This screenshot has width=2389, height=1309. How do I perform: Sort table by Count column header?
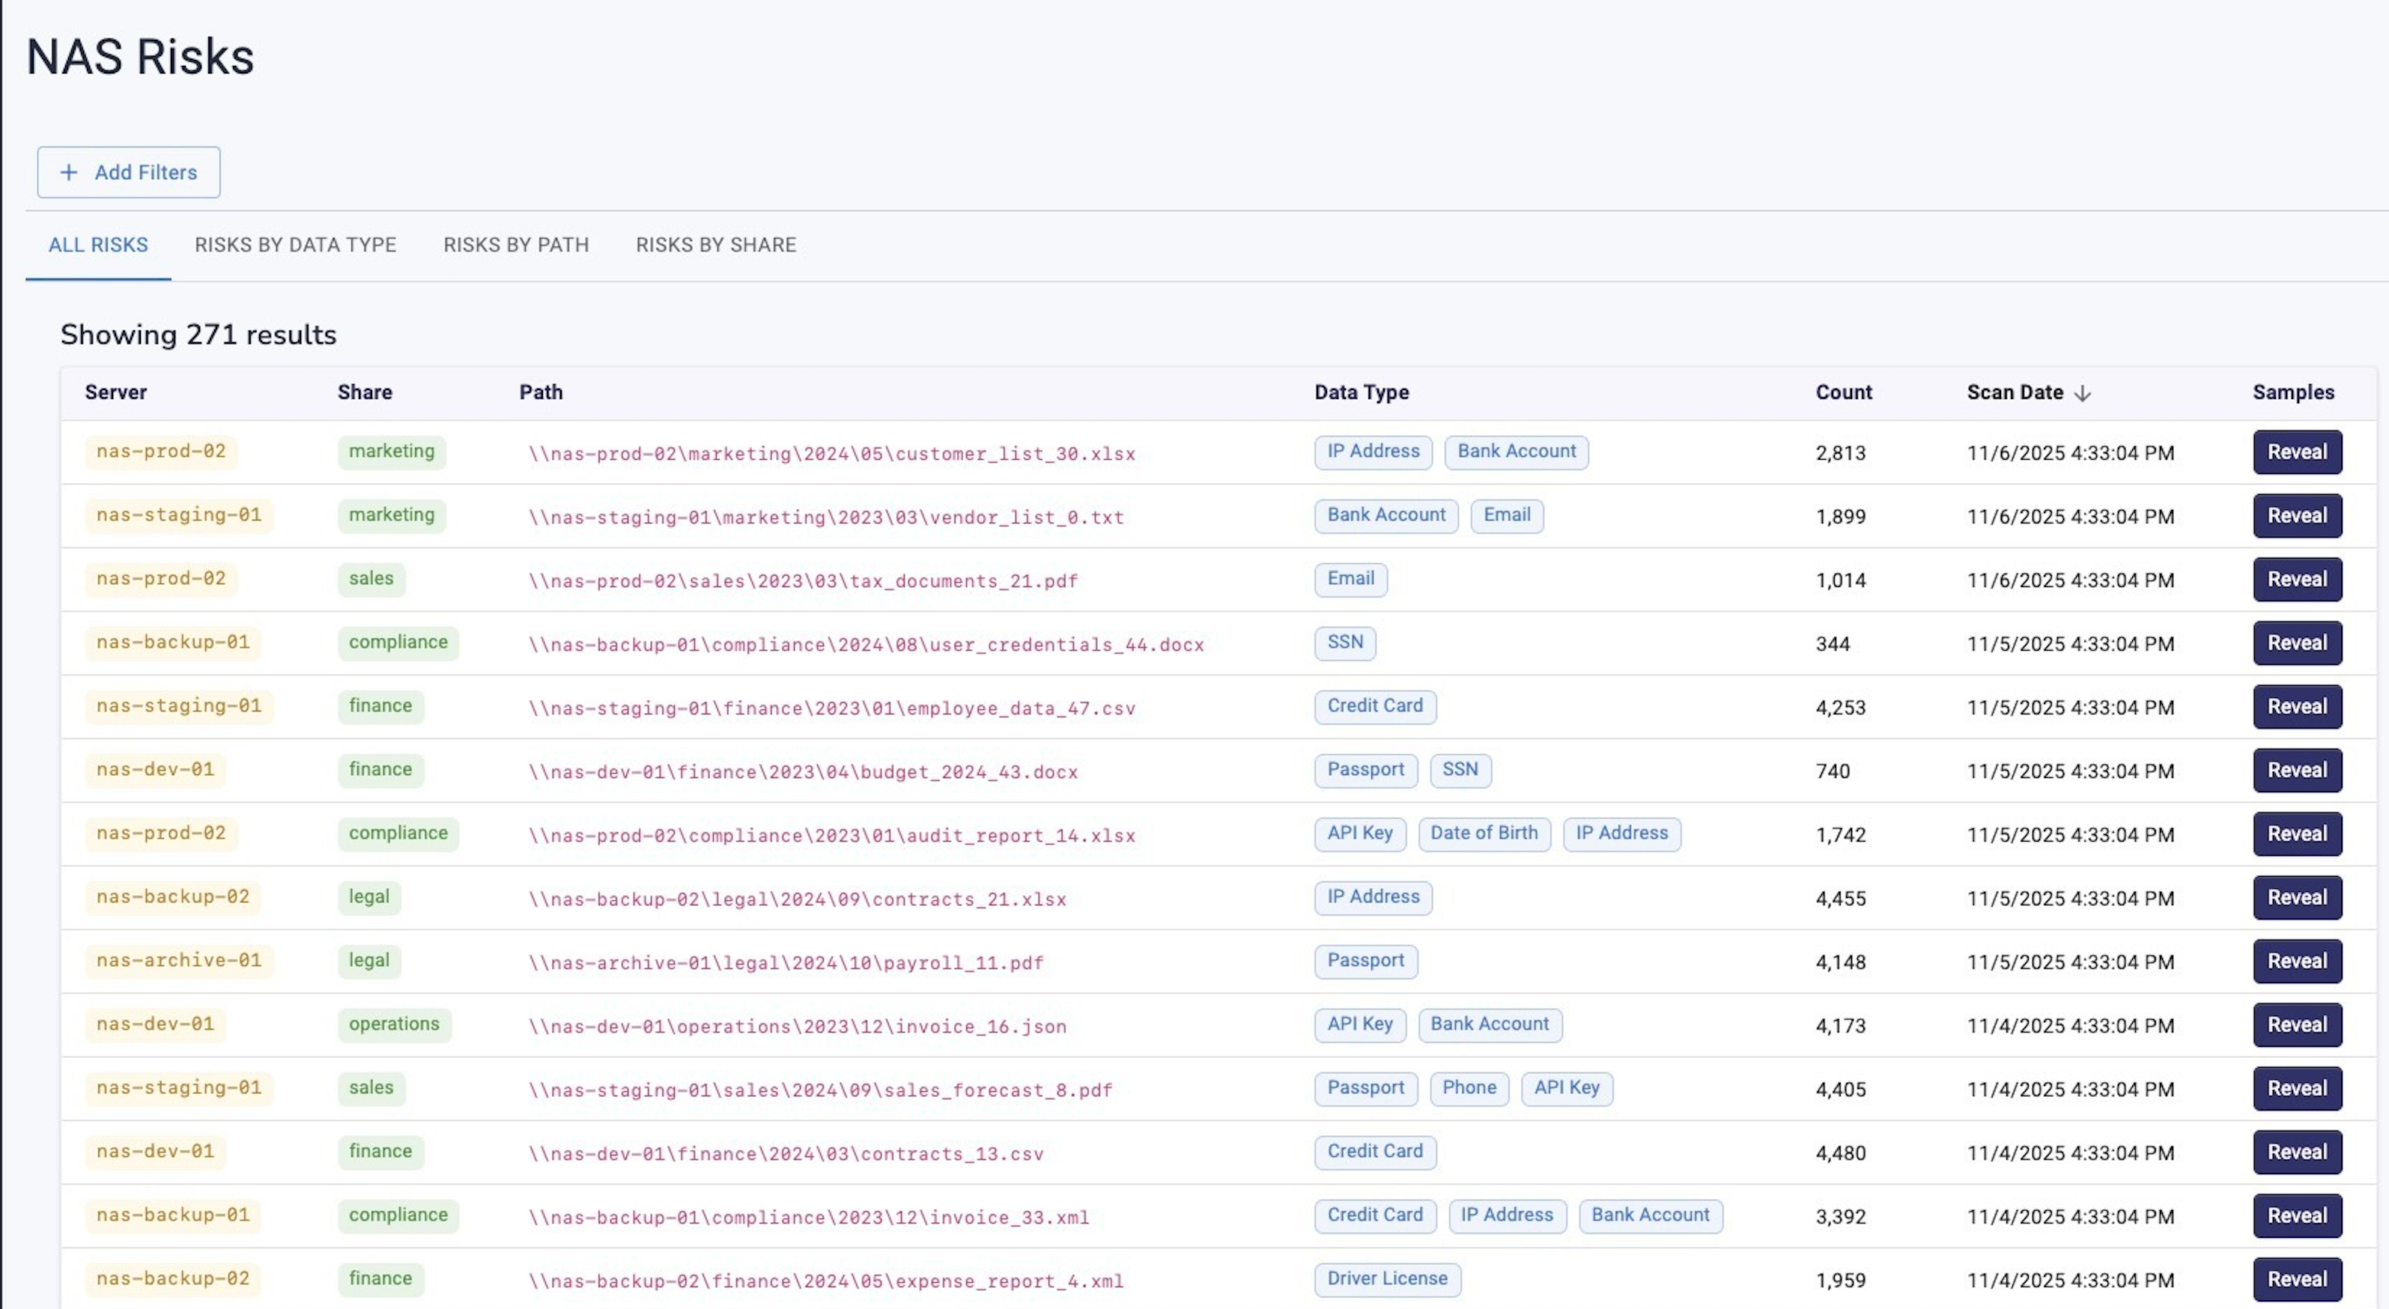pos(1843,392)
